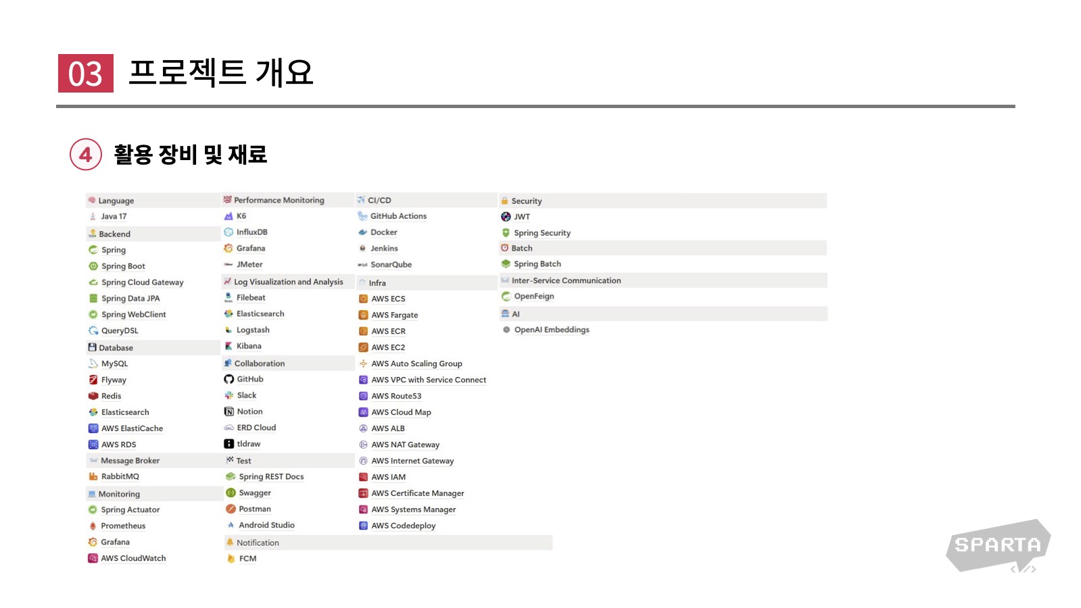Select the "Backend" section header
The width and height of the screenshot is (1081, 608).
pos(153,234)
